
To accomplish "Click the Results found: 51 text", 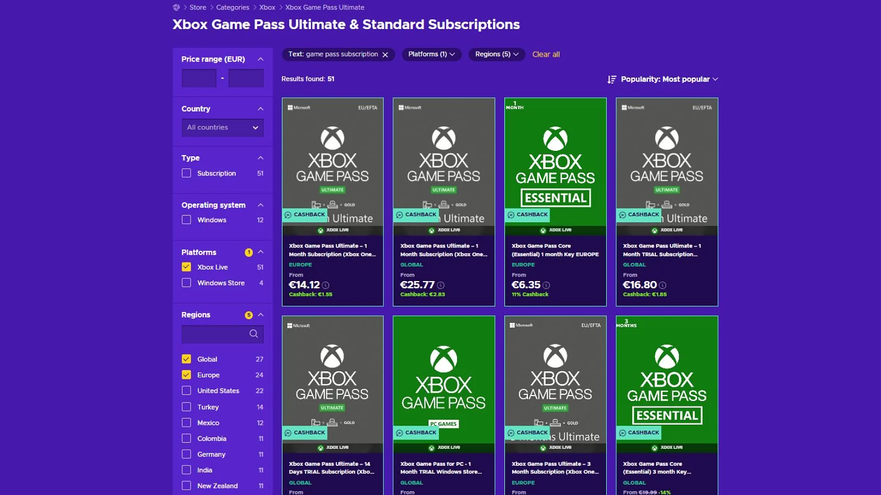I will [x=308, y=79].
